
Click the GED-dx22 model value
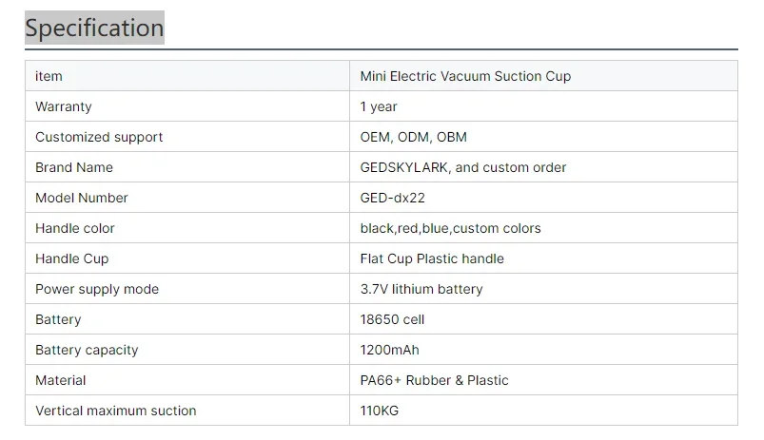pos(394,198)
